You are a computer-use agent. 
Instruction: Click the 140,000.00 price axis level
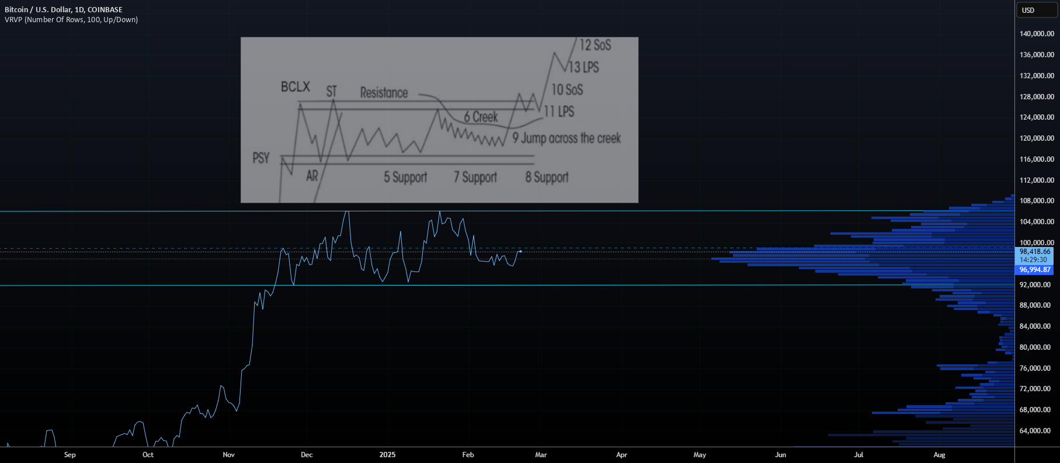1037,34
